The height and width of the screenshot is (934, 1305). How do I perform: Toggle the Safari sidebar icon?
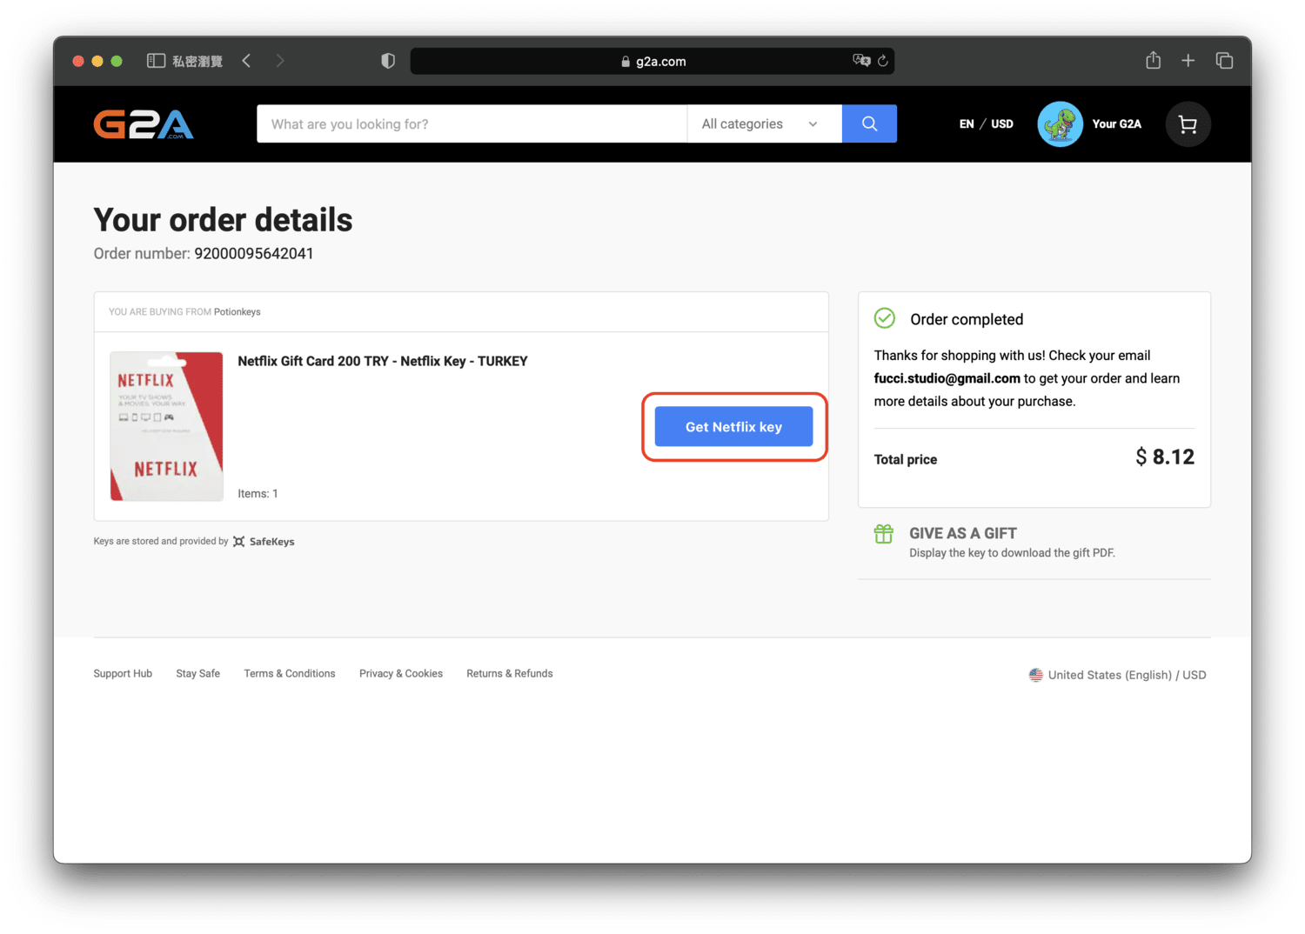(156, 61)
